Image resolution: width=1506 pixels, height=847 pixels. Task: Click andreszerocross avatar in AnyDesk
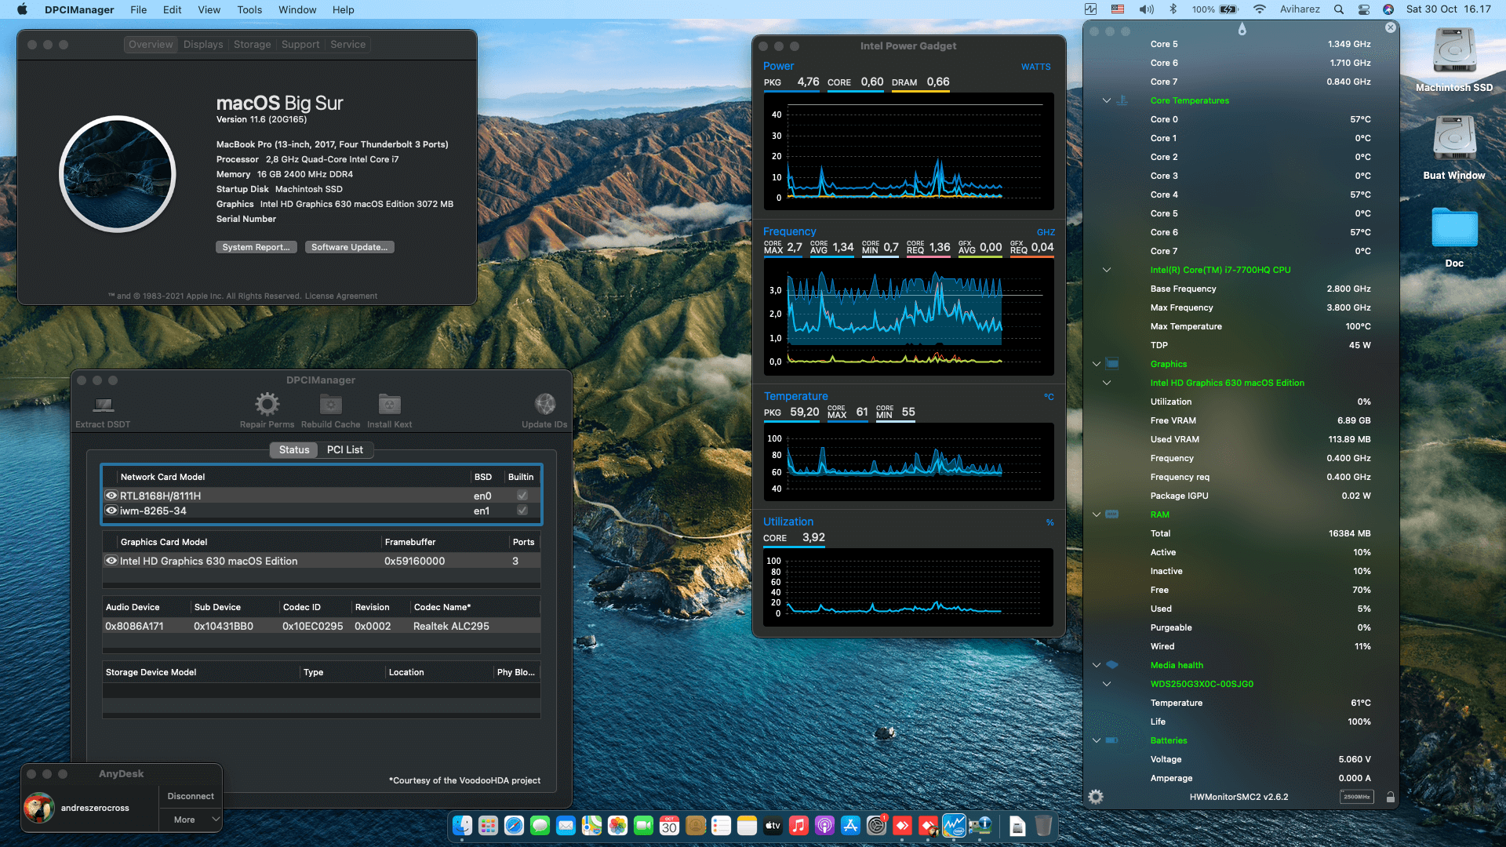point(39,808)
